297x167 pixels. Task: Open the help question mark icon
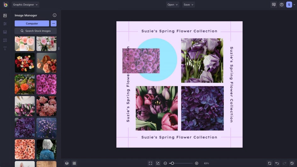click(282, 4)
